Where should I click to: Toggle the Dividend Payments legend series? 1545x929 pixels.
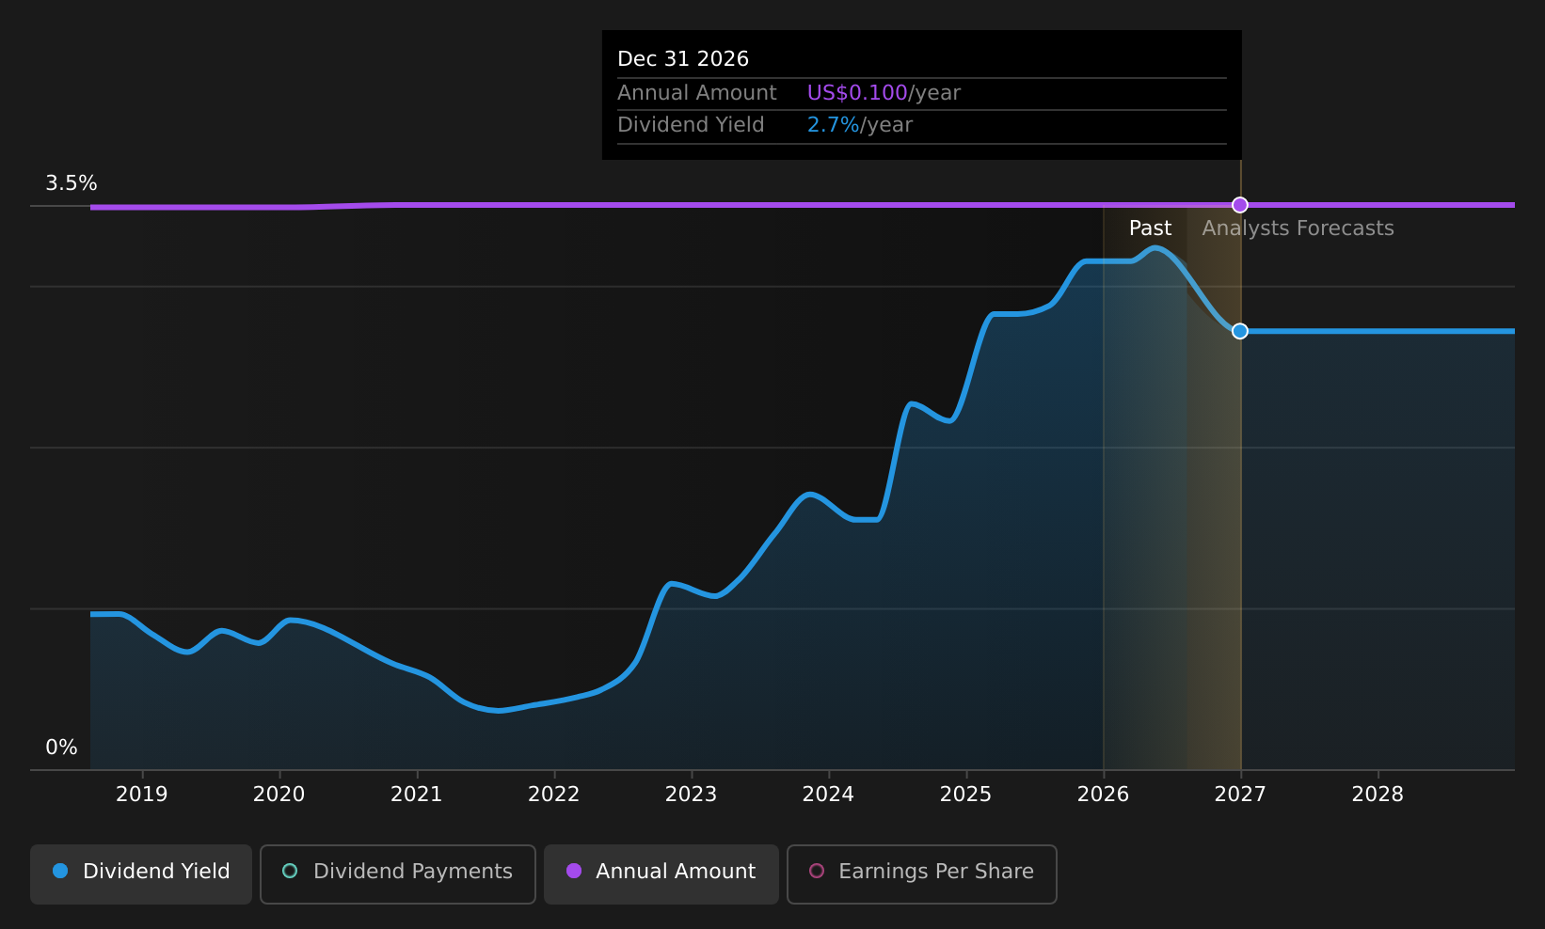398,874
